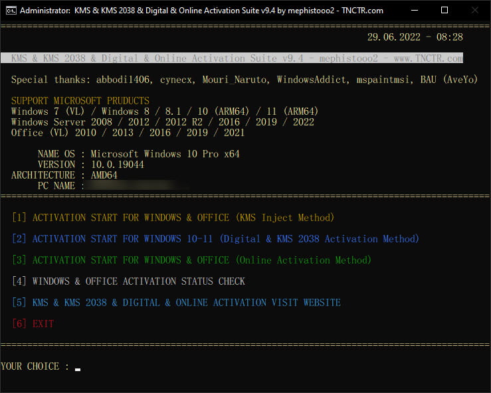Click the window title bar text
The image size is (491, 393).
pyautogui.click(x=201, y=11)
